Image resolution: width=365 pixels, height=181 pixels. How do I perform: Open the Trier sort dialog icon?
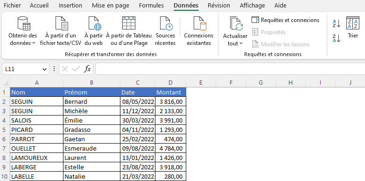[353, 23]
